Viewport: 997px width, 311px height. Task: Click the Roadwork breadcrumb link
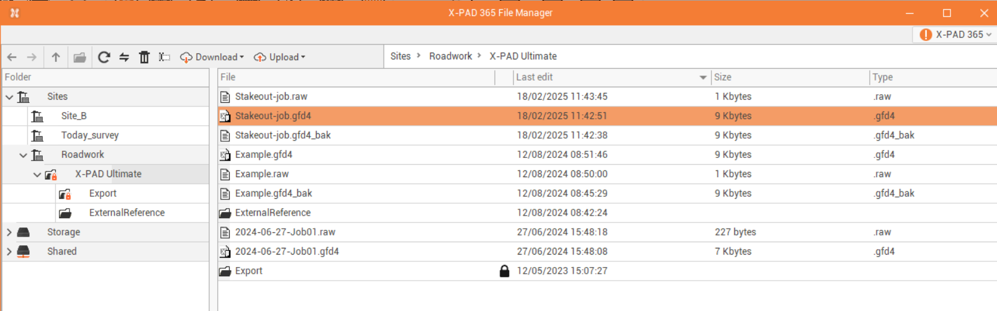click(451, 56)
